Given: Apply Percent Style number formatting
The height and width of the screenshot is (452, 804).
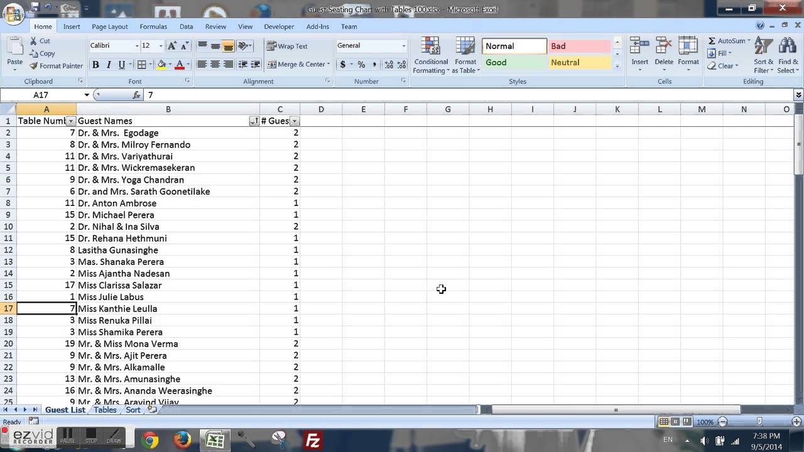Looking at the screenshot, I should pyautogui.click(x=362, y=64).
